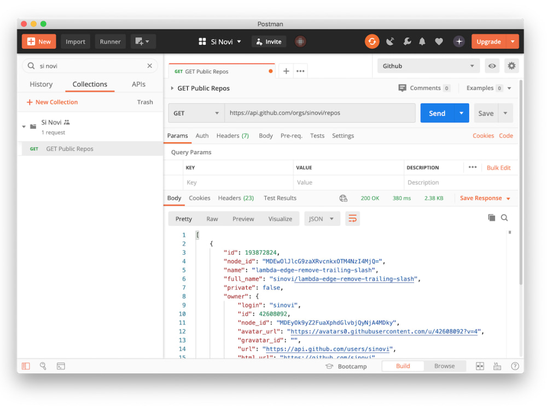Open tab options three-dot menu
This screenshot has height=409, width=547.
[x=300, y=71]
